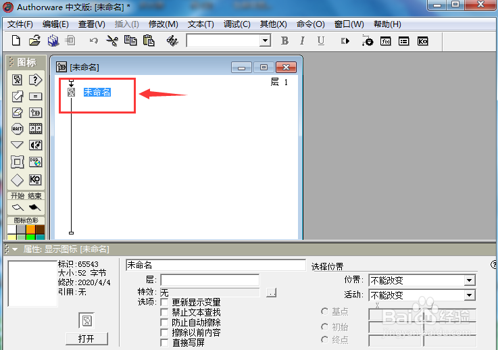Select the Digital Movie icon in the palette
This screenshot has height=350, width=498.
[x=35, y=128]
